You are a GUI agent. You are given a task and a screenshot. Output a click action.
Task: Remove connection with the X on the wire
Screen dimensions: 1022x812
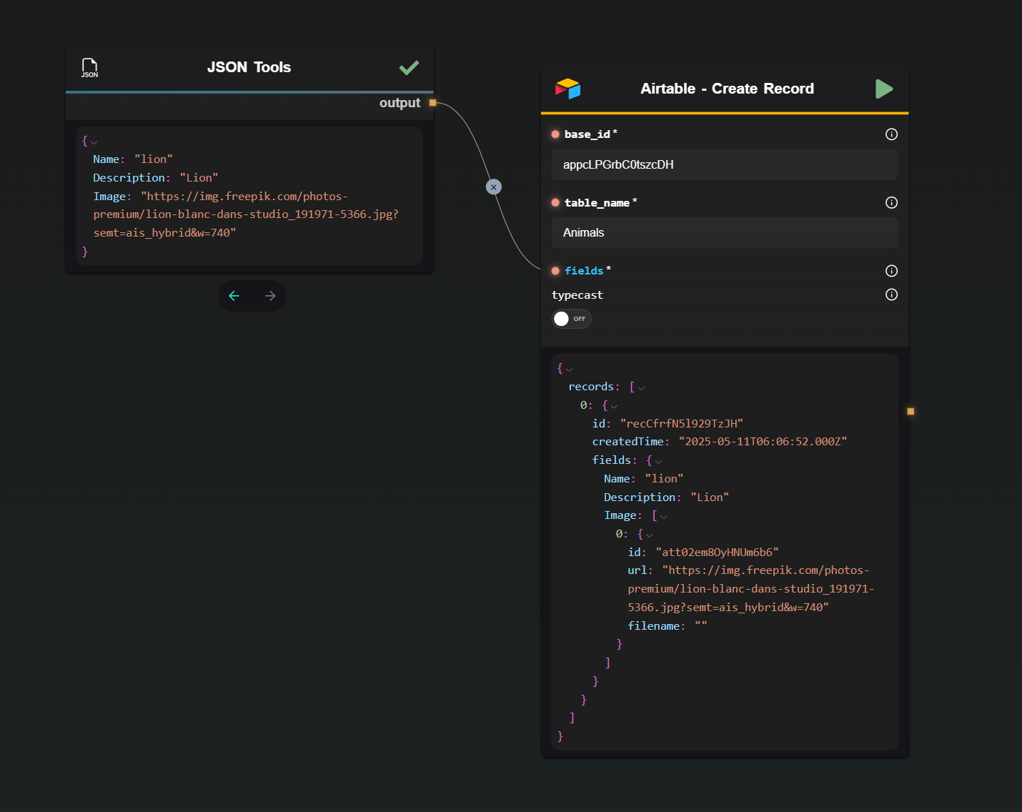pyautogui.click(x=493, y=187)
